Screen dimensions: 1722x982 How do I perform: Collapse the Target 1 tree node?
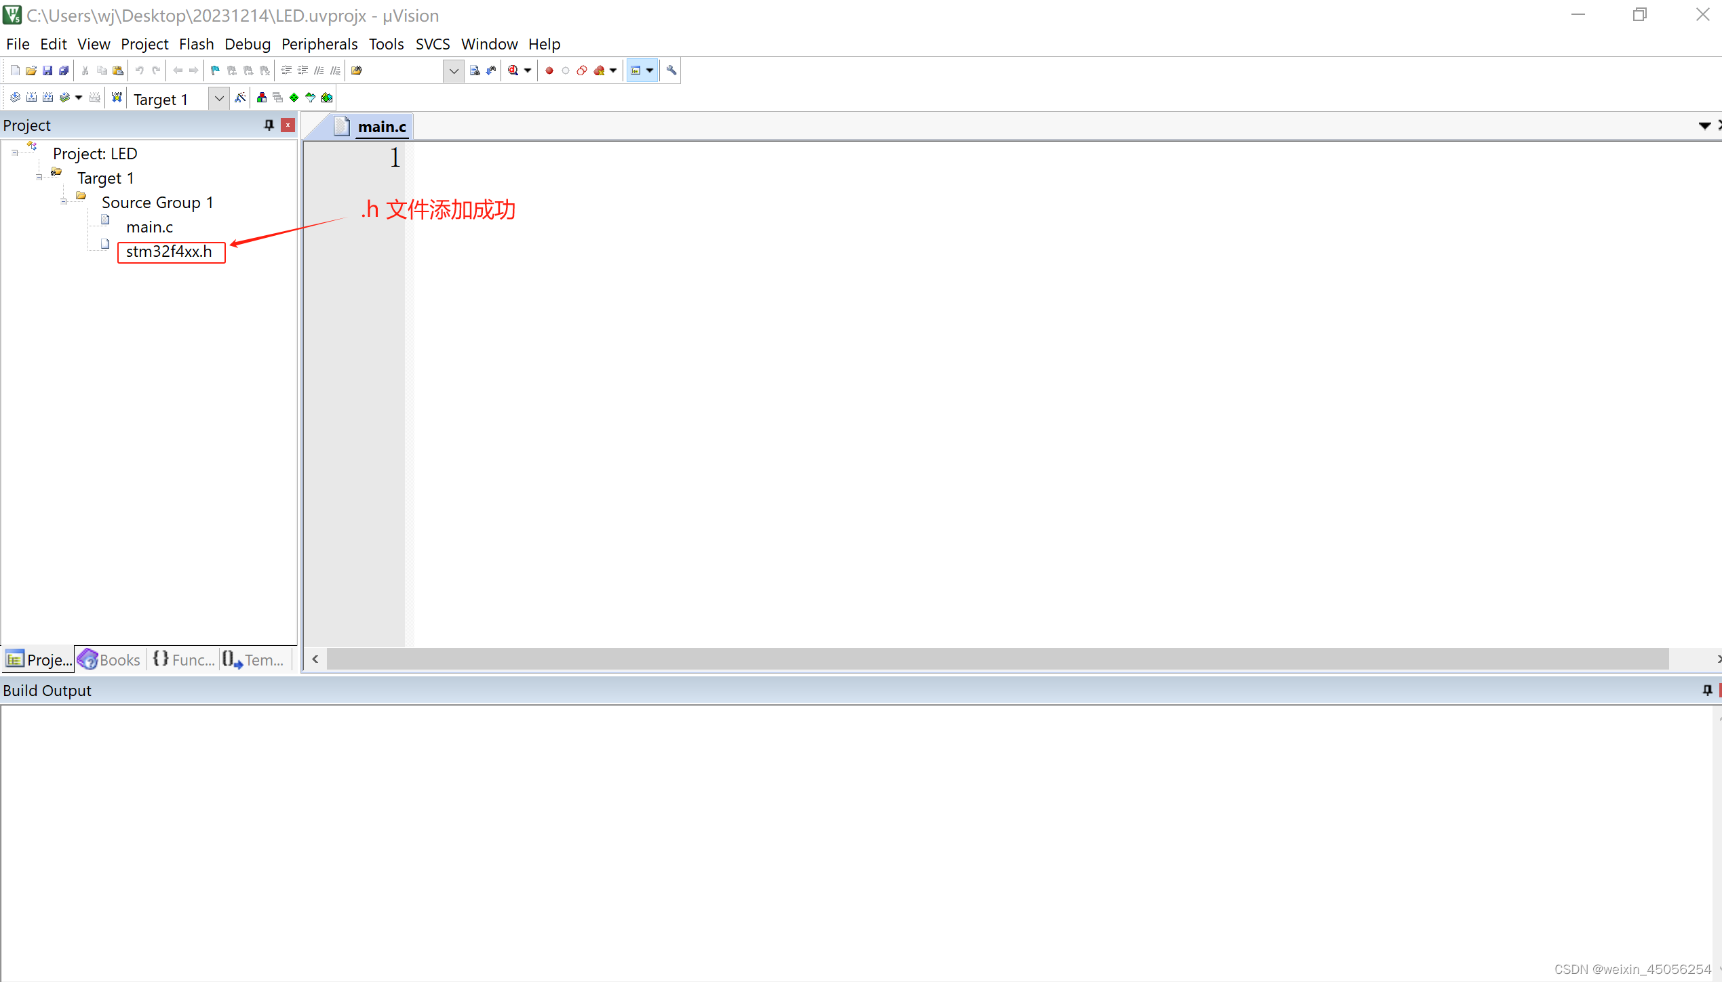pyautogui.click(x=39, y=178)
